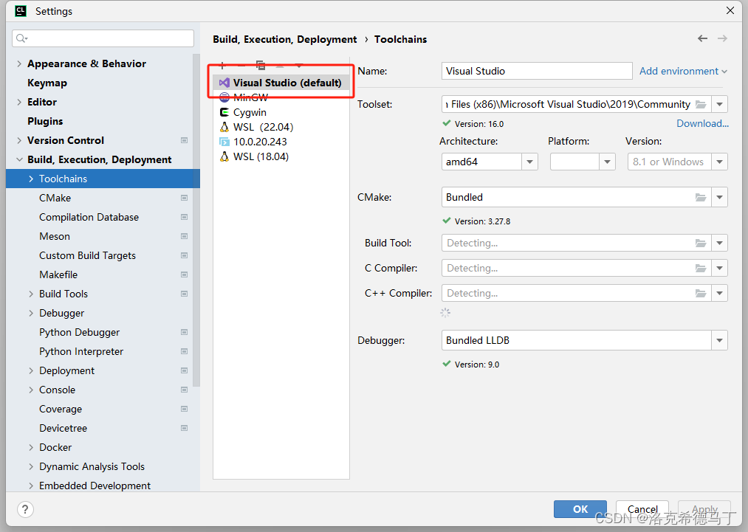Browse for C++ Compiler path

(701, 293)
